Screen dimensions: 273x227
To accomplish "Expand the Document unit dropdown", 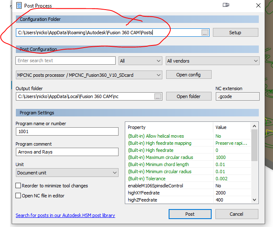I will pyautogui.click(x=67, y=173).
